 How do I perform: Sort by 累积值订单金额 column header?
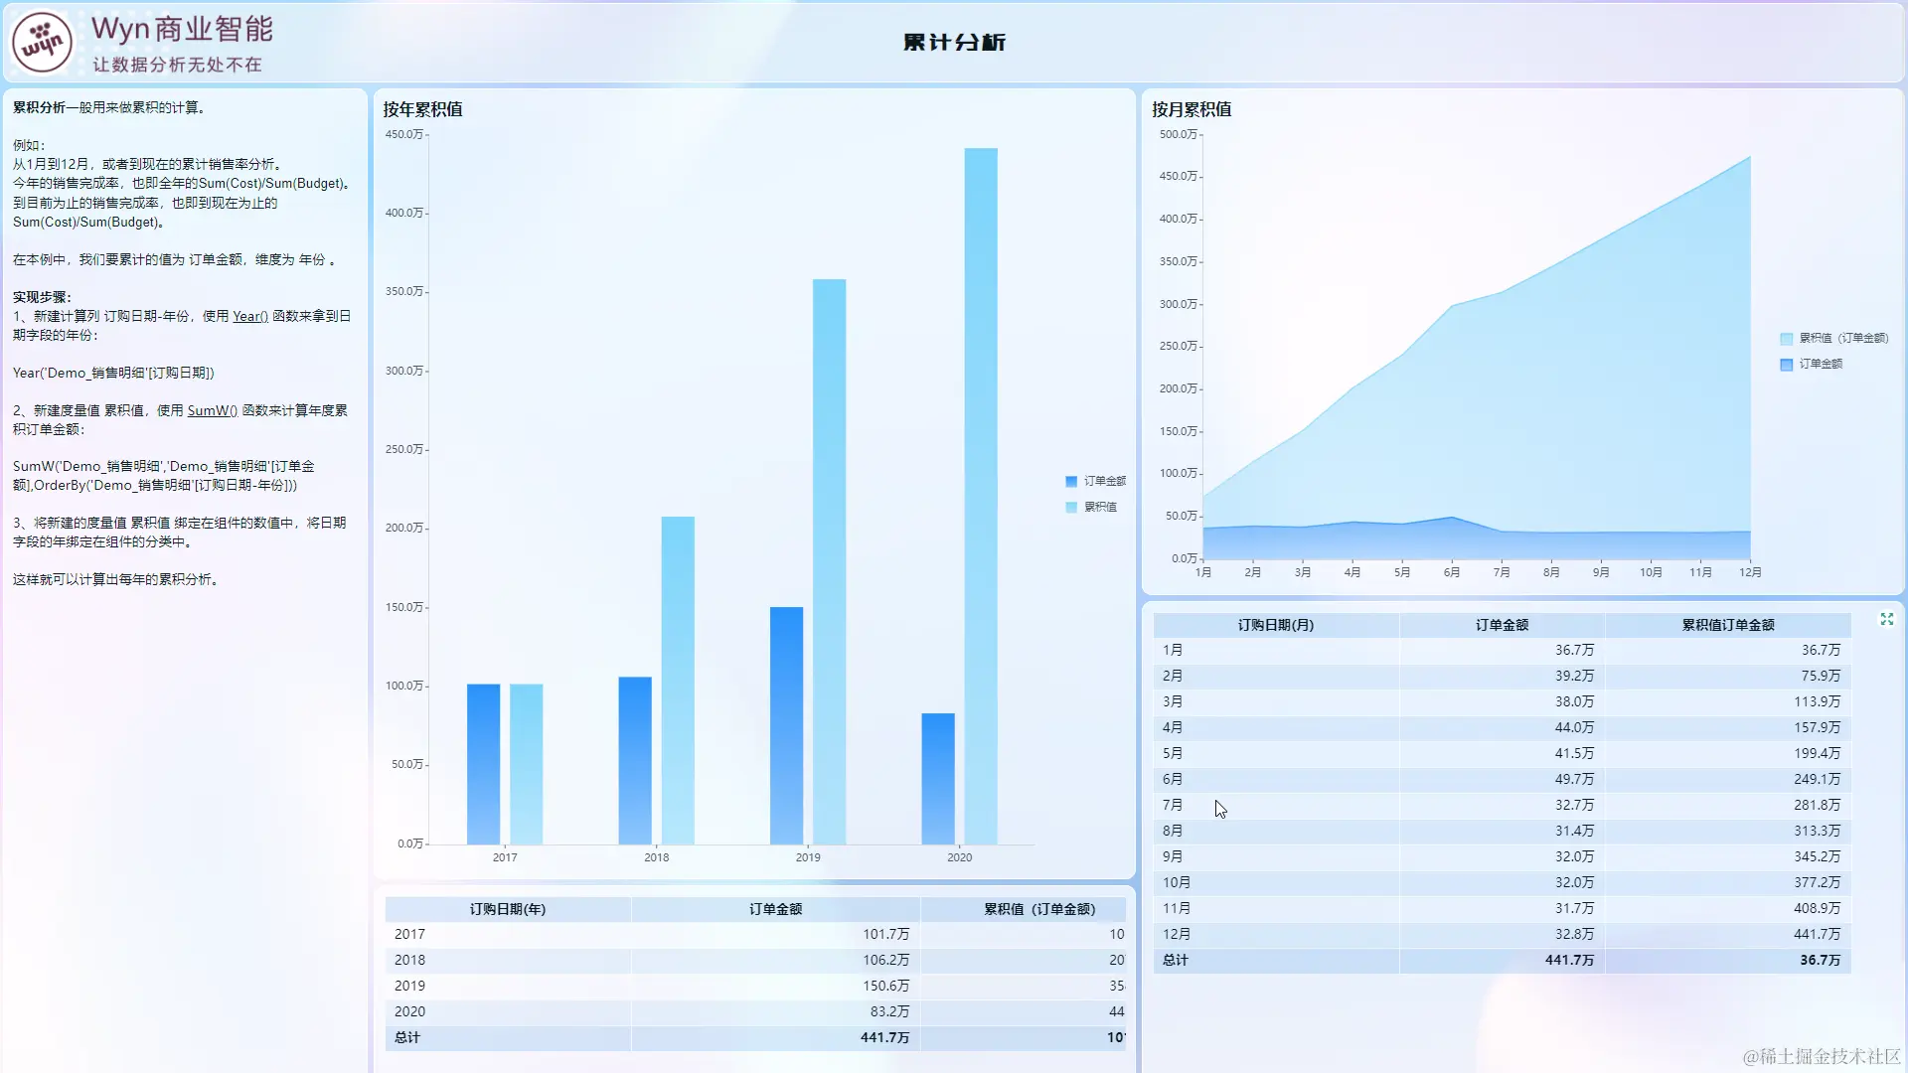(x=1727, y=625)
